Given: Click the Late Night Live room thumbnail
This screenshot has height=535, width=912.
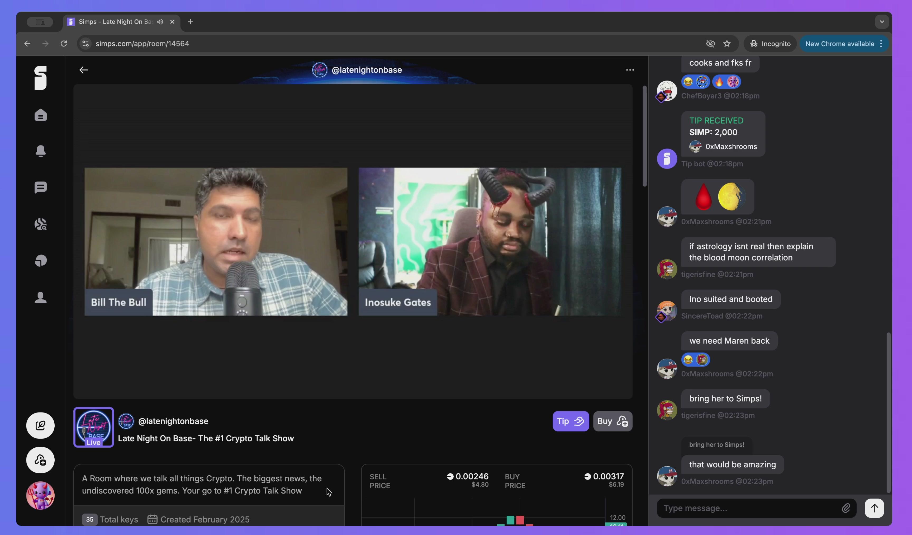Looking at the screenshot, I should [93, 428].
